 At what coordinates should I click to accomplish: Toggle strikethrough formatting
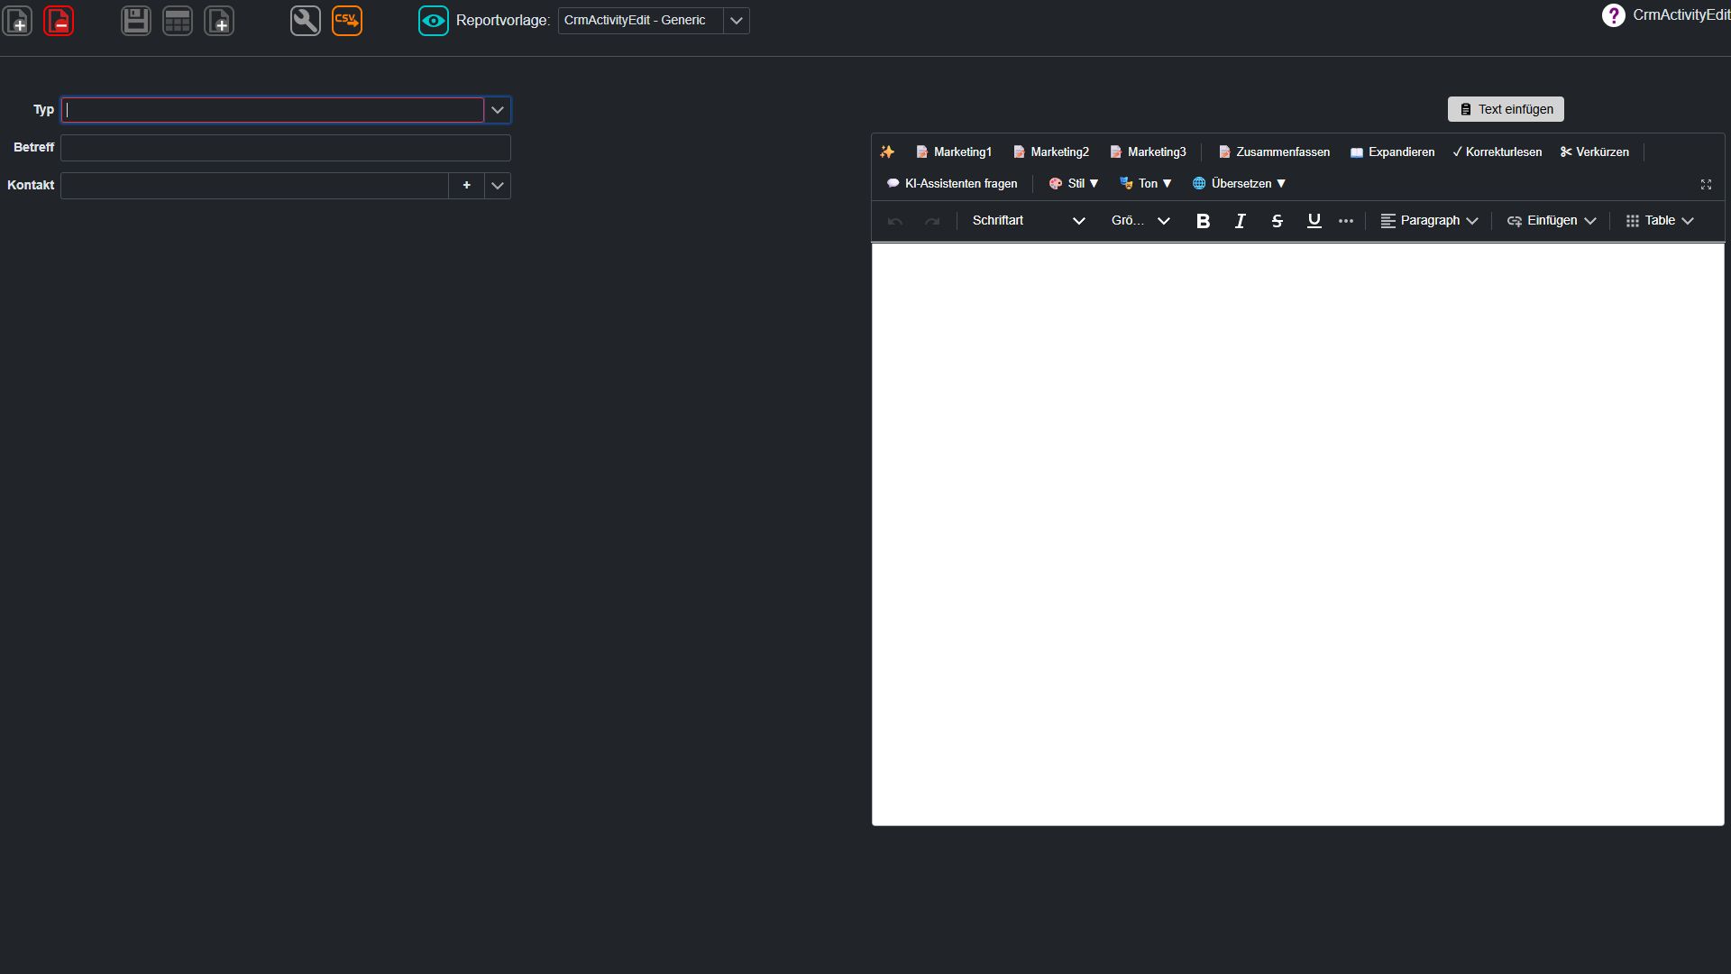pos(1277,221)
